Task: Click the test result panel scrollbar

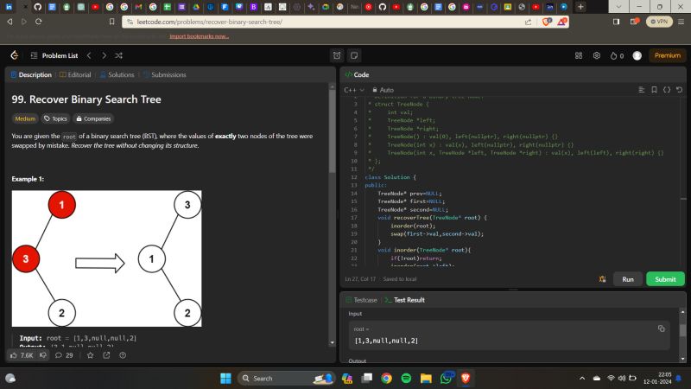Action: (682, 328)
